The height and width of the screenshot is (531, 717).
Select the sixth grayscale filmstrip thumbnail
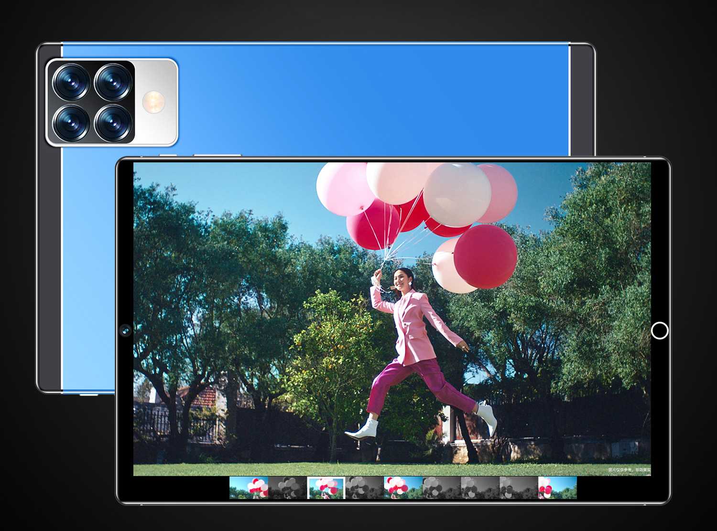442,488
